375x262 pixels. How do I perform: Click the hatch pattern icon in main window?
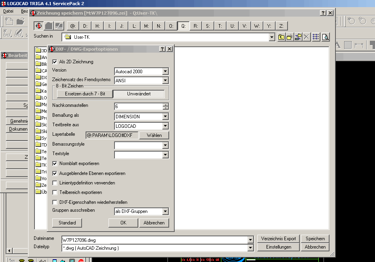348,45
